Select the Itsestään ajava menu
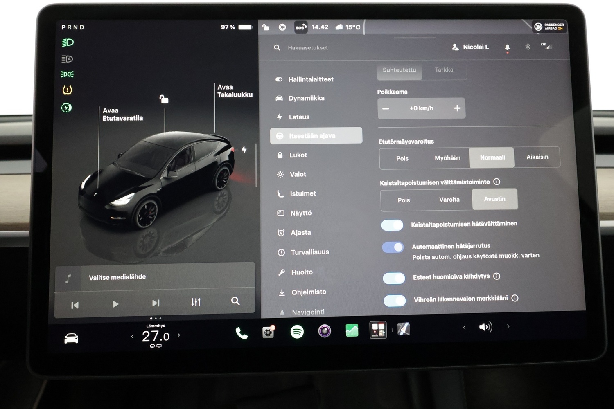The image size is (614, 409). pyautogui.click(x=316, y=136)
